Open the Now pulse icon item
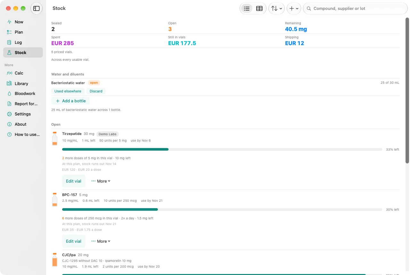Viewport: 410px width, 275px height. click(x=9, y=22)
